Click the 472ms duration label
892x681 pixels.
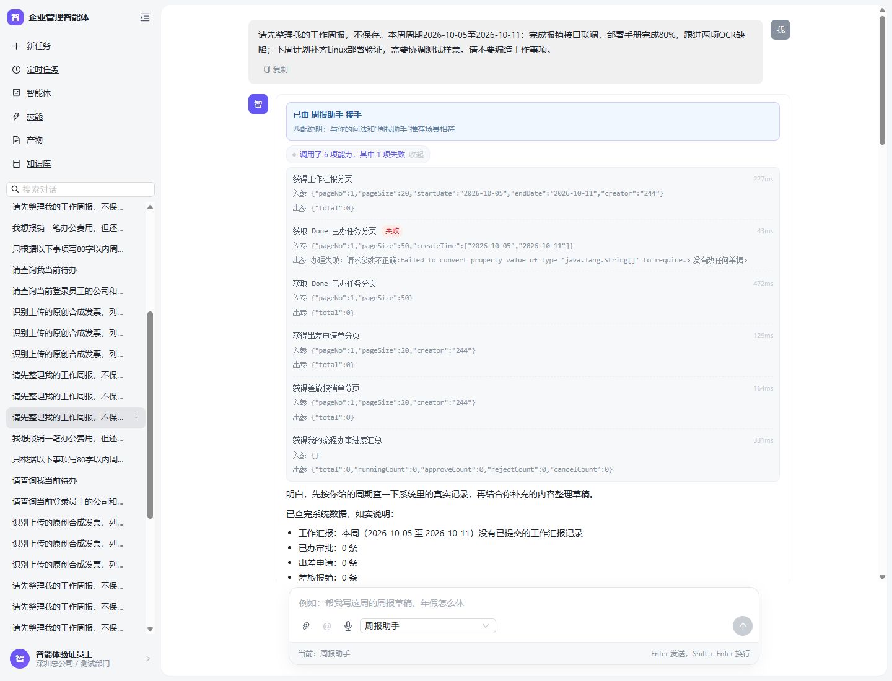[x=763, y=284]
